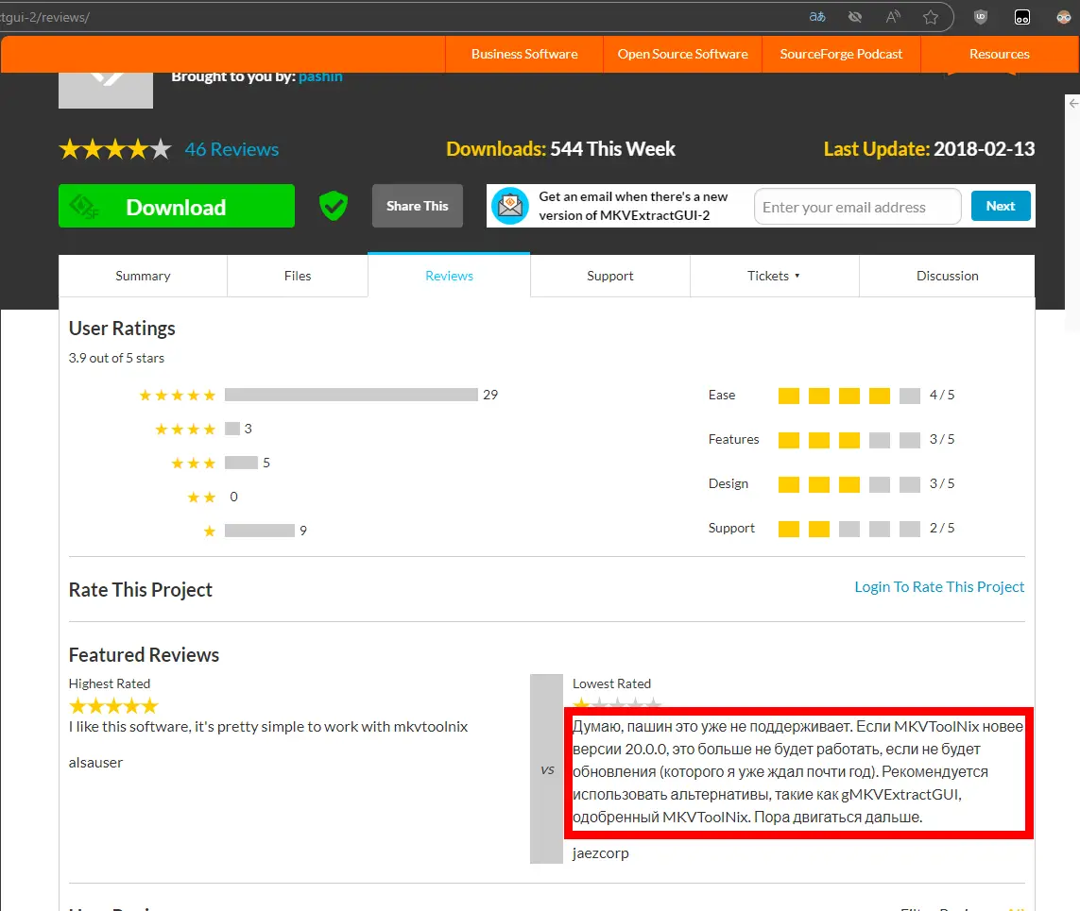
Task: Click the Support 2/5 rating squares
Action: [849, 529]
